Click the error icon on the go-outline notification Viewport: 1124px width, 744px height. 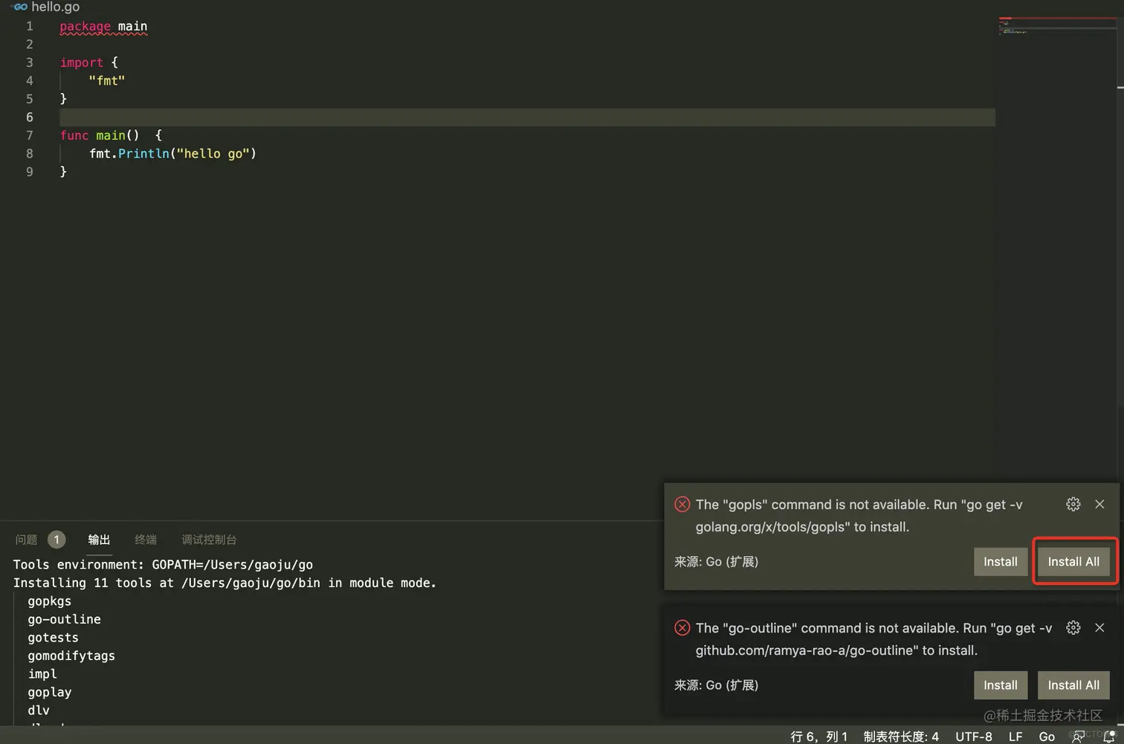tap(682, 627)
